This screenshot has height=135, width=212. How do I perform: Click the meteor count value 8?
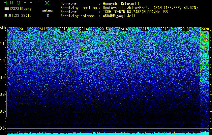(x=48, y=16)
